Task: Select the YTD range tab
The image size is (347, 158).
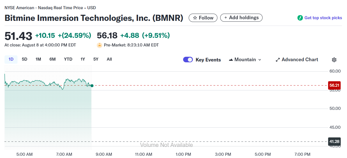Action: 68,59
